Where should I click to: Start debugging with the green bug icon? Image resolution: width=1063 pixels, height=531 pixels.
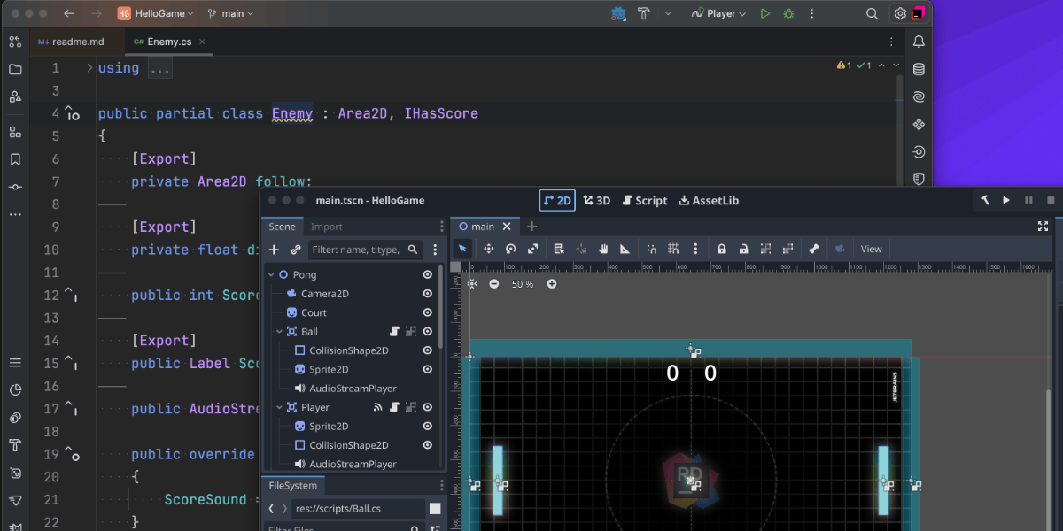788,13
